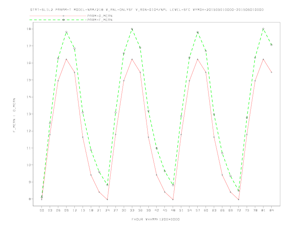This screenshot has height=229, width=296.
Task: Select F_MEAN circle marker at hour 33 peak
Action: pos(132,29)
